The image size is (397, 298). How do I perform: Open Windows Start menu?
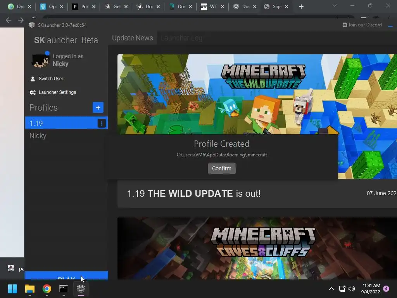(x=12, y=289)
